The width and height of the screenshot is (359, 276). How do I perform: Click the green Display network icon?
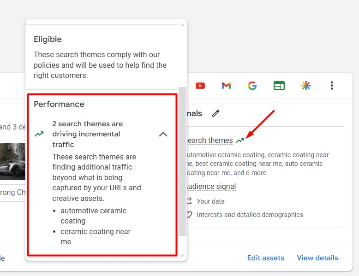point(279,86)
